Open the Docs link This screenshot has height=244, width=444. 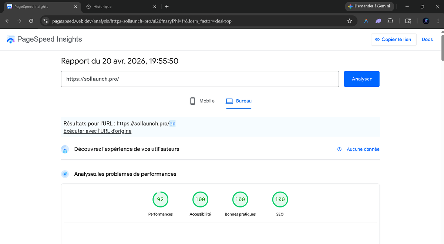427,39
